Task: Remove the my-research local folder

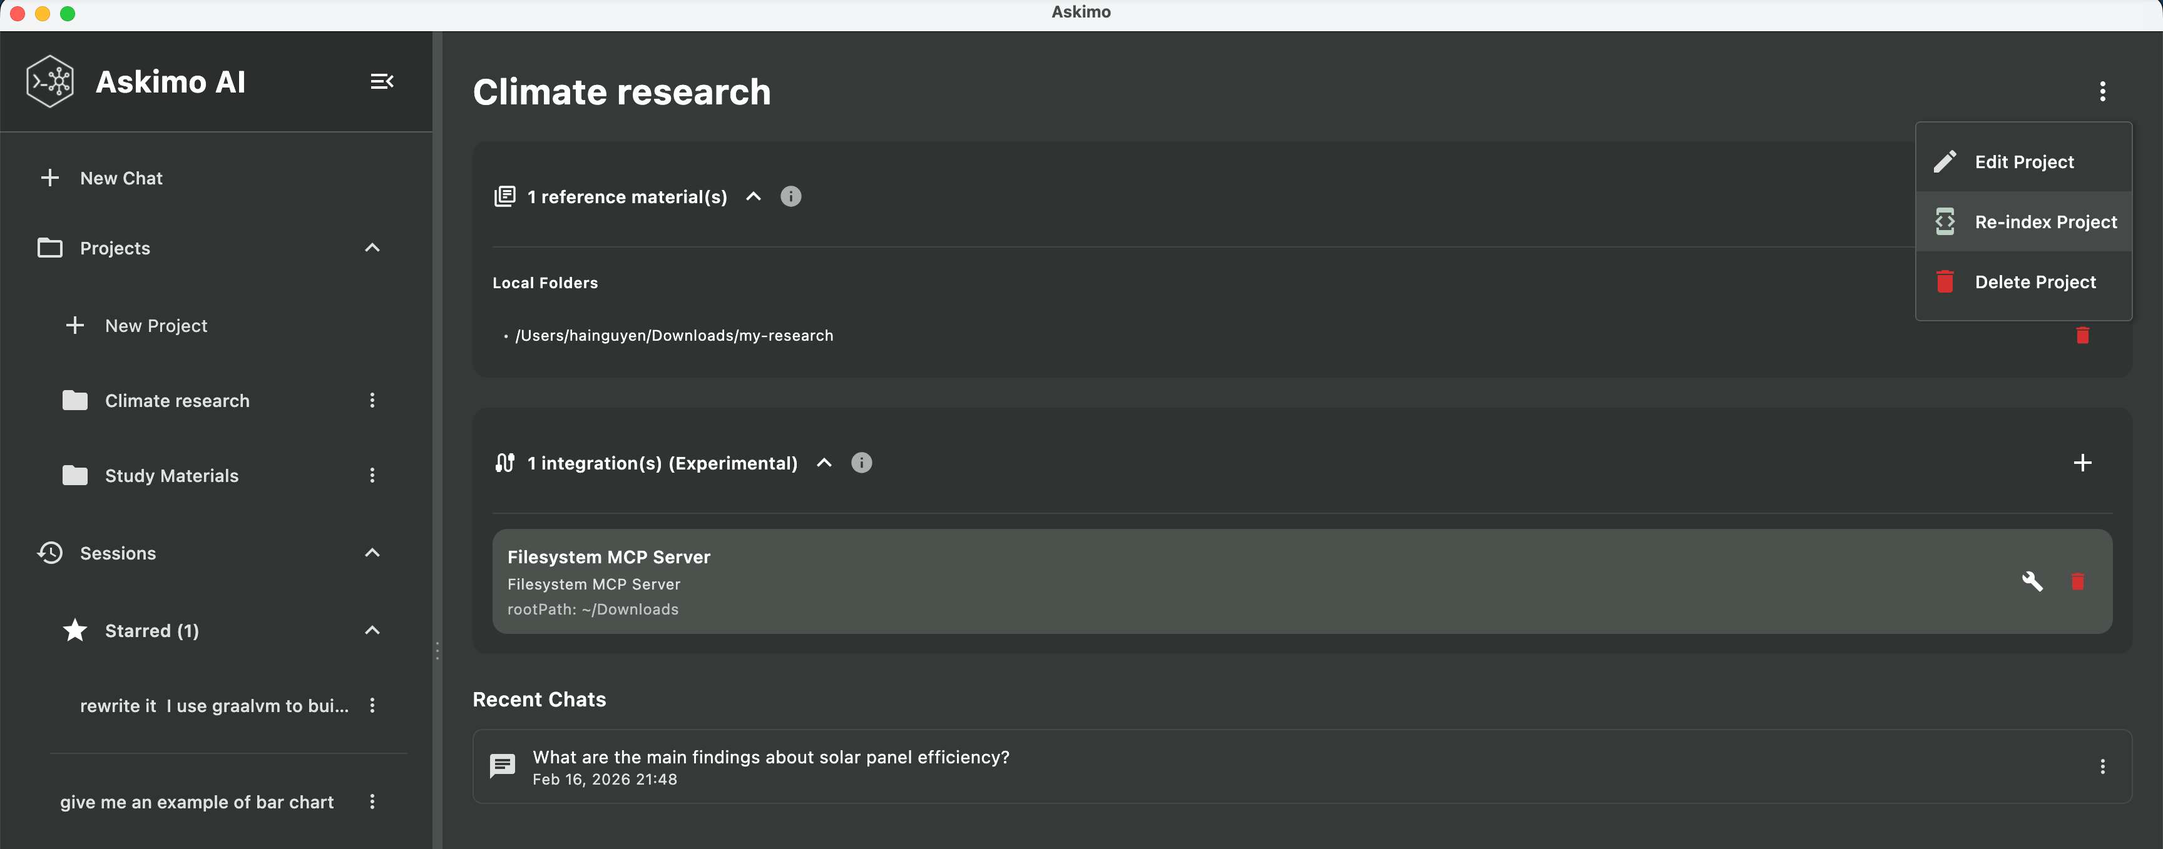Action: pyautogui.click(x=2082, y=334)
